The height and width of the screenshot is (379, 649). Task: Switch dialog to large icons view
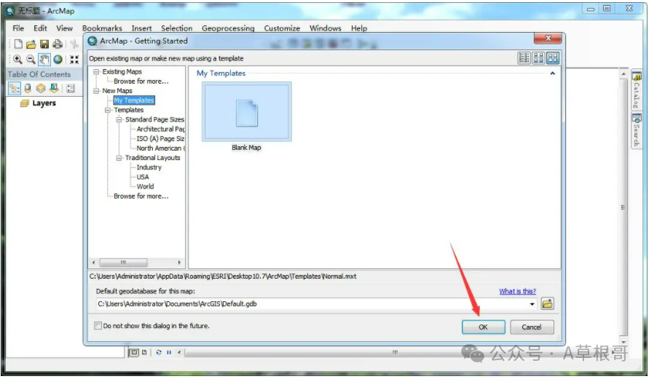coord(553,58)
